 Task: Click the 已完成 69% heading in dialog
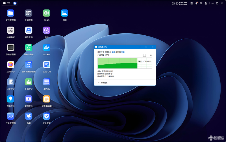pos(103,55)
